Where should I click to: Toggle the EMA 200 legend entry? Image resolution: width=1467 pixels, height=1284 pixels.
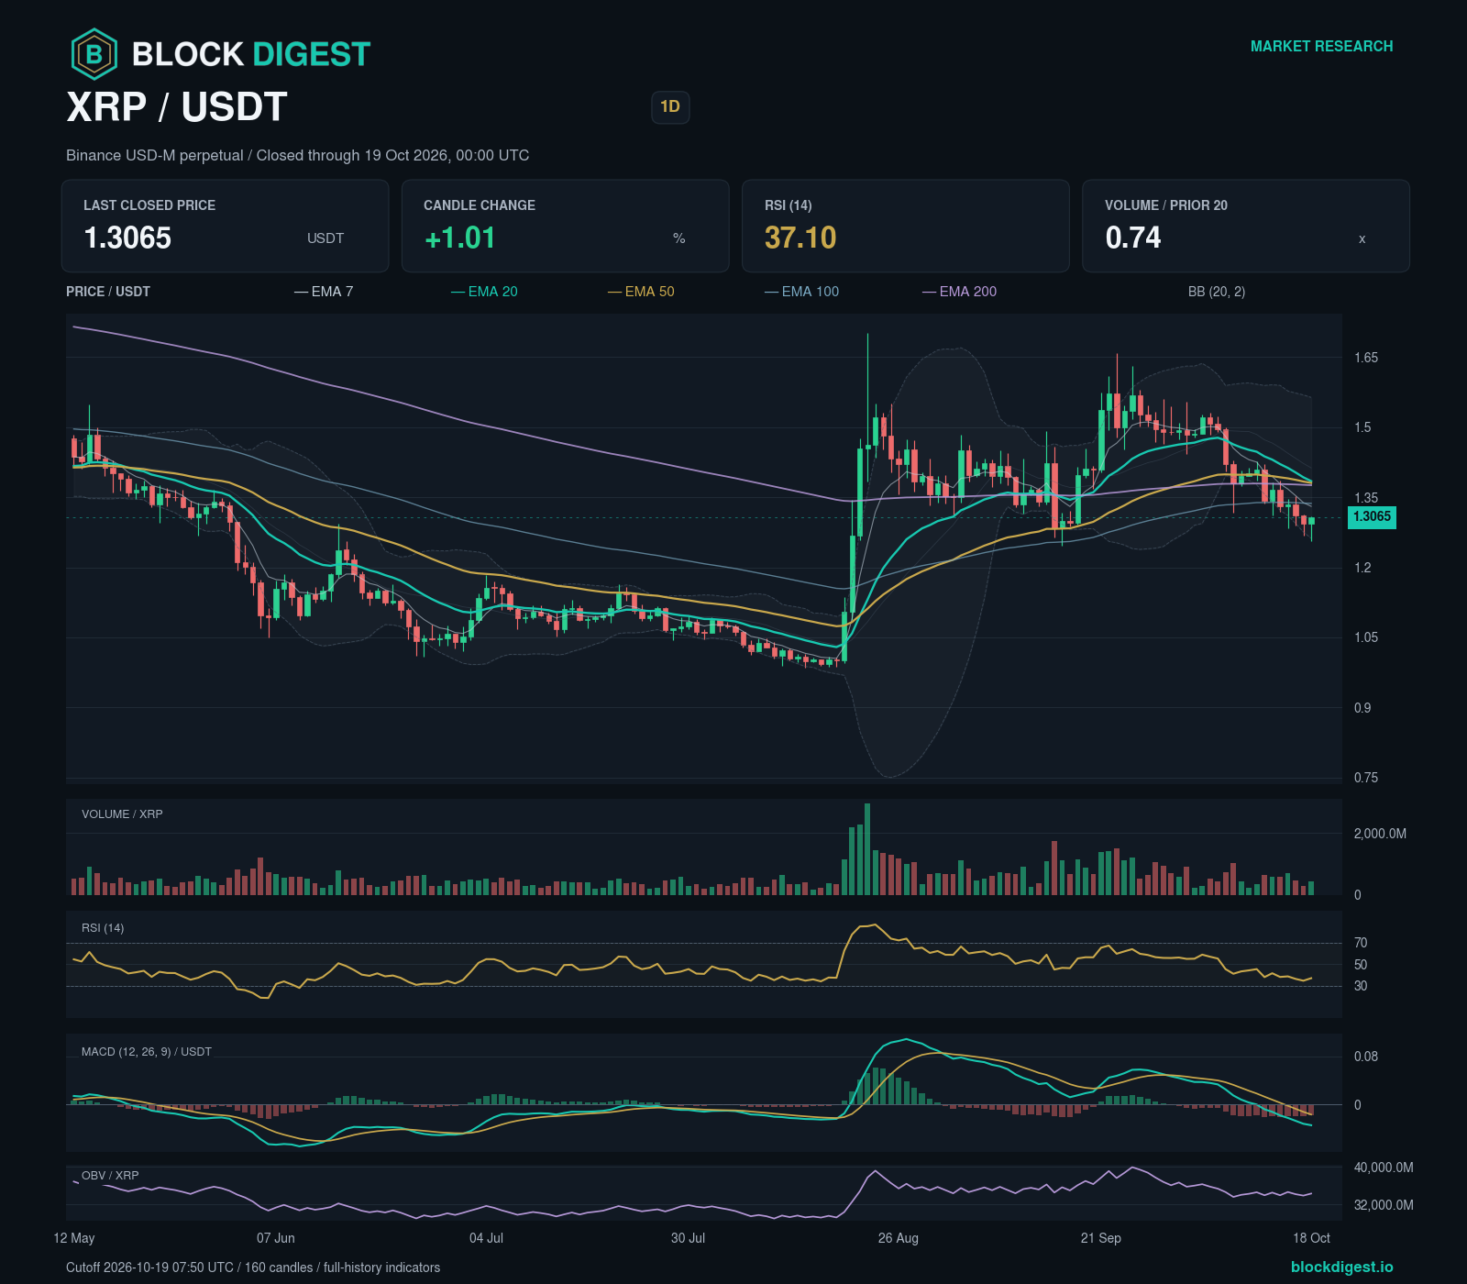[959, 292]
